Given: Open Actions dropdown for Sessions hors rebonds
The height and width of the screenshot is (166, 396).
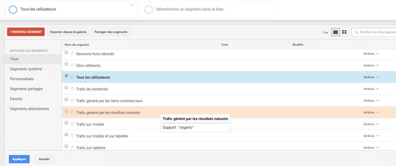Looking at the screenshot, I should pos(371,53).
